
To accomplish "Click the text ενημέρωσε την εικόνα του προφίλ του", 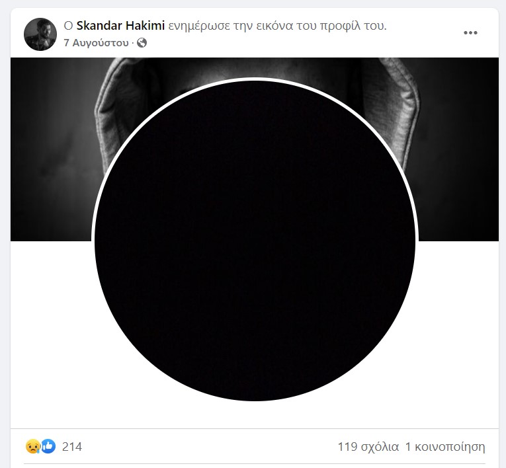I will (x=278, y=26).
